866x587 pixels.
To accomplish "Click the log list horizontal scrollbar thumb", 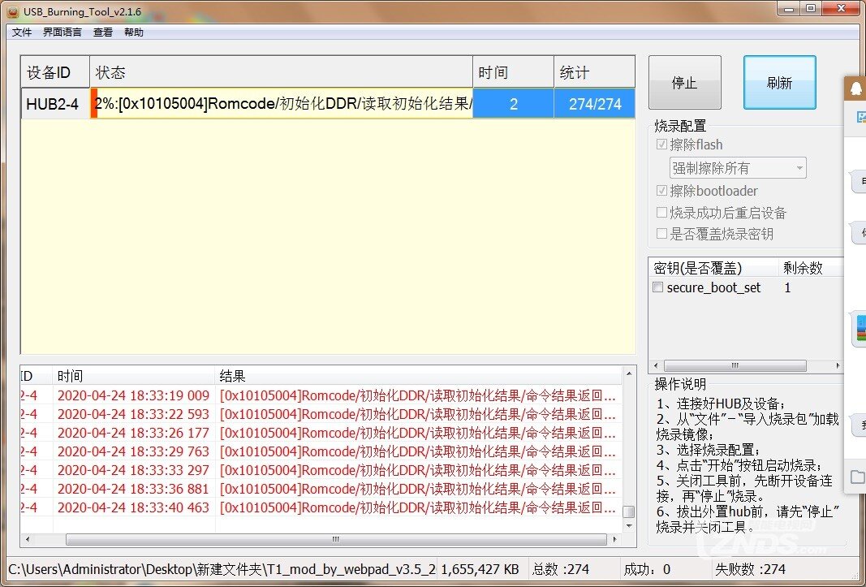I will coord(336,539).
